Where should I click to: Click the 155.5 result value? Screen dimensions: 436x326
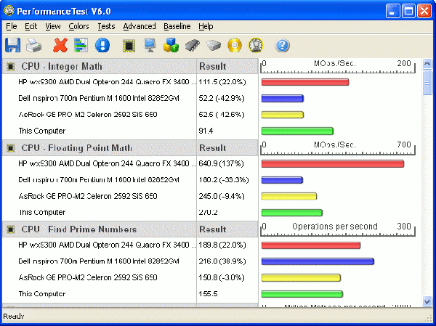pos(208,294)
